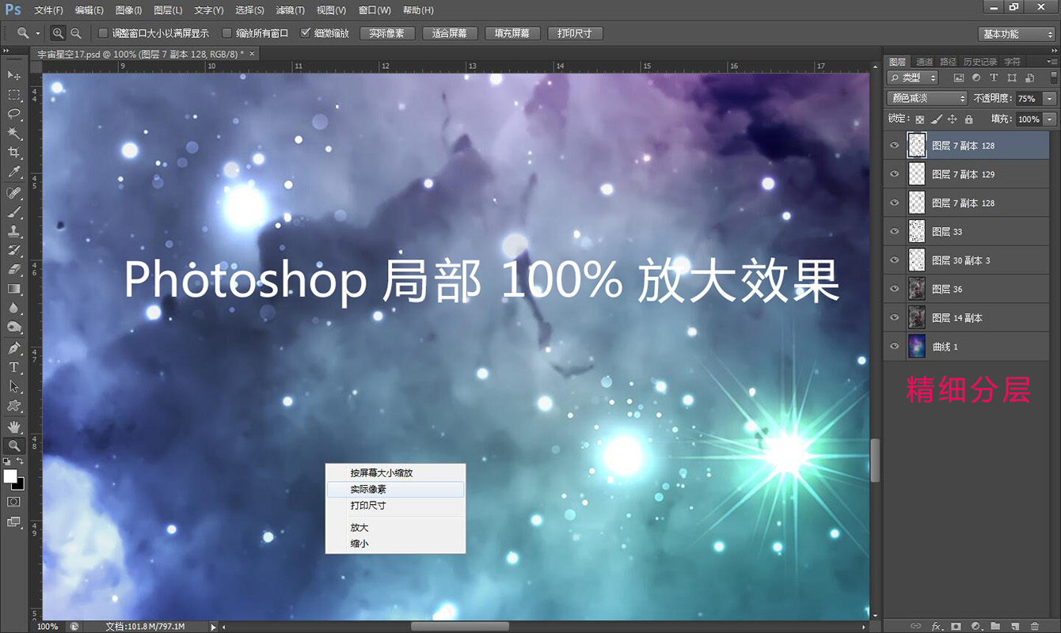Click the 适合屏幕 button
The image size is (1061, 633).
click(x=450, y=33)
